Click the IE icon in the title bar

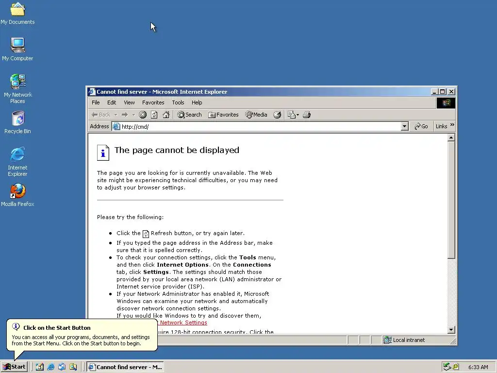(92, 92)
